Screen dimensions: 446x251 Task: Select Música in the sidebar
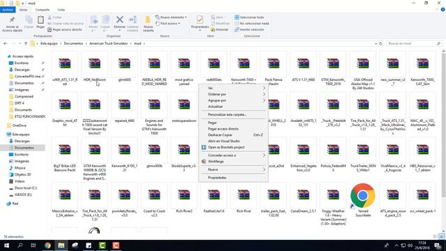click(x=20, y=168)
